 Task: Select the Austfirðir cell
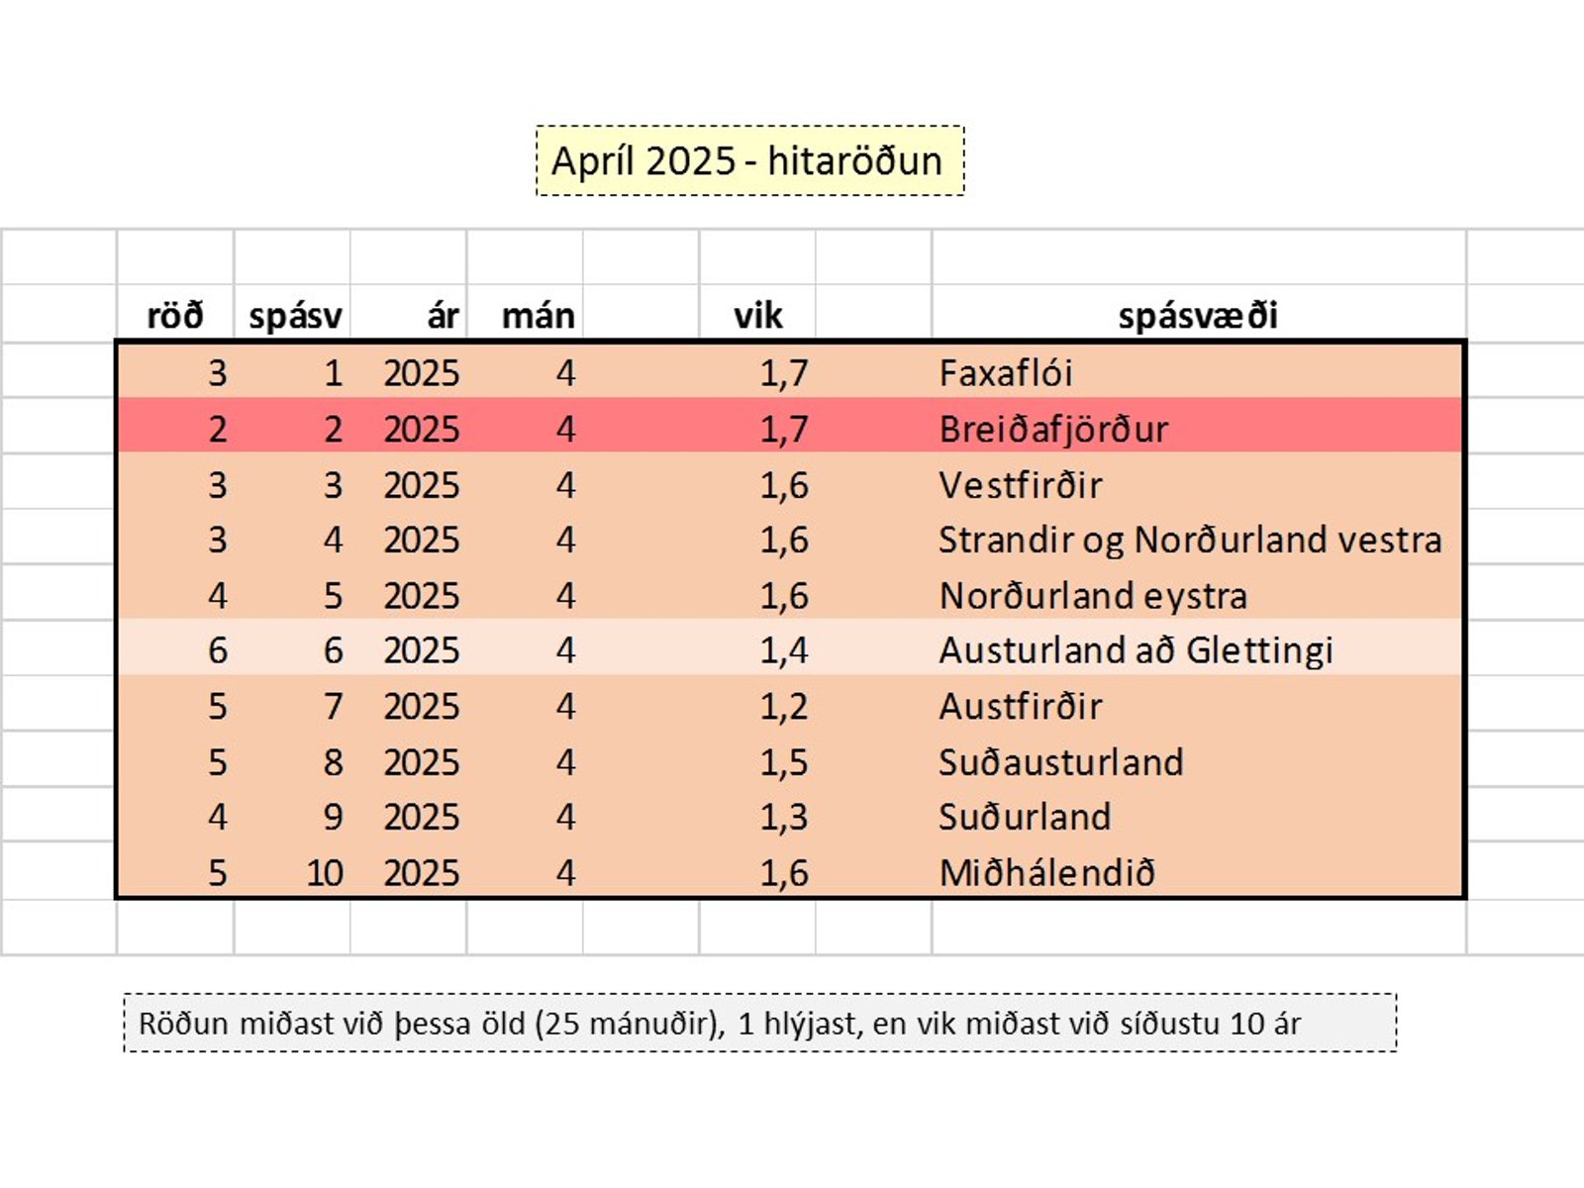pyautogui.click(x=1198, y=706)
